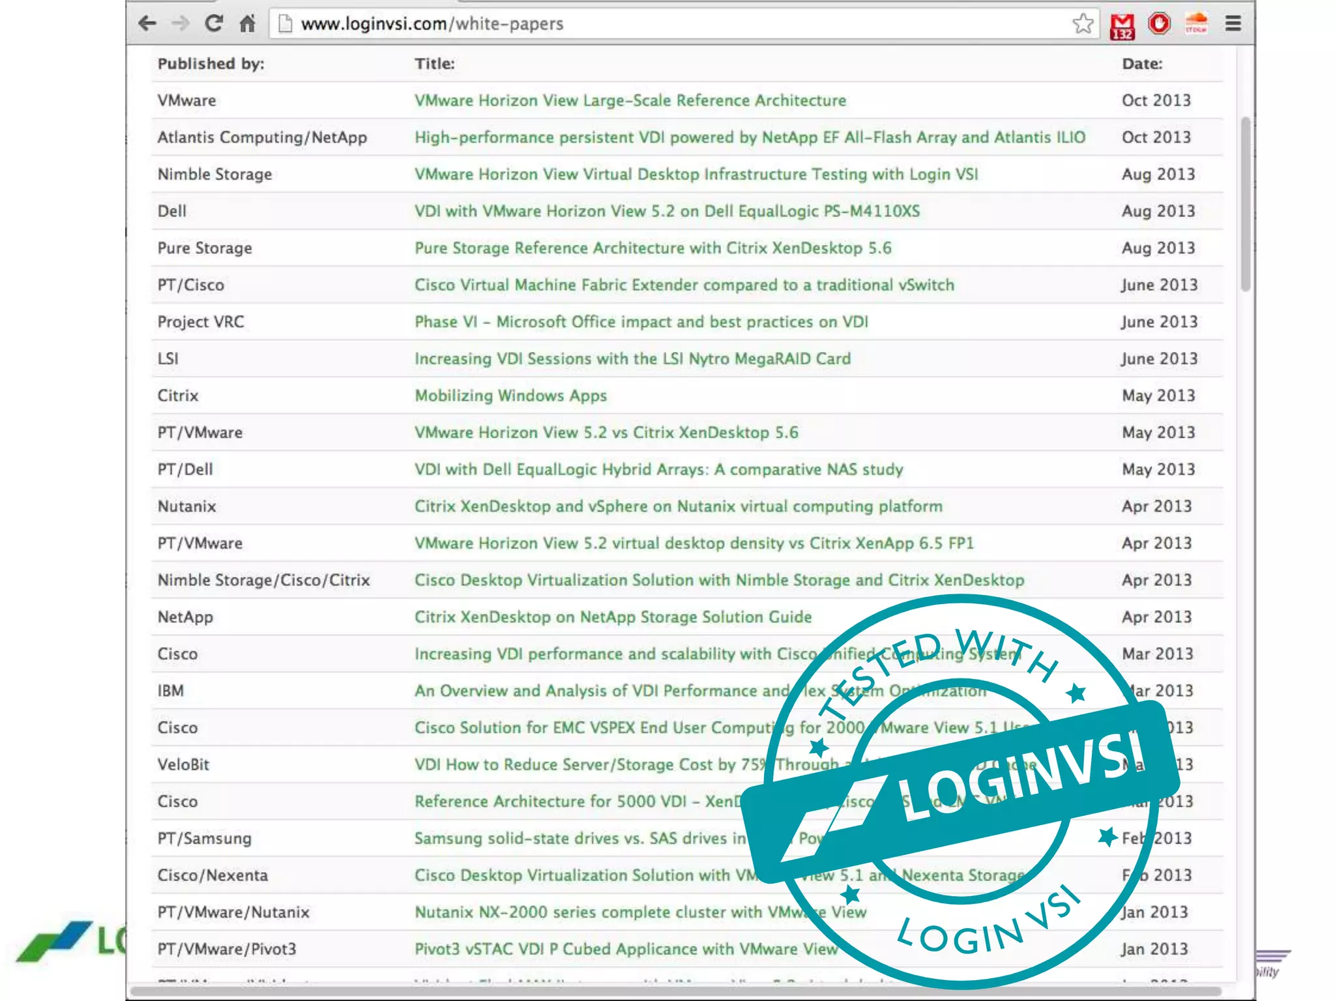
Task: Reload the page with refresh icon
Action: pyautogui.click(x=214, y=24)
